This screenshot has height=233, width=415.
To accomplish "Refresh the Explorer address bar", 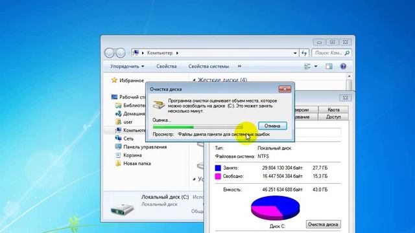I will [304, 53].
